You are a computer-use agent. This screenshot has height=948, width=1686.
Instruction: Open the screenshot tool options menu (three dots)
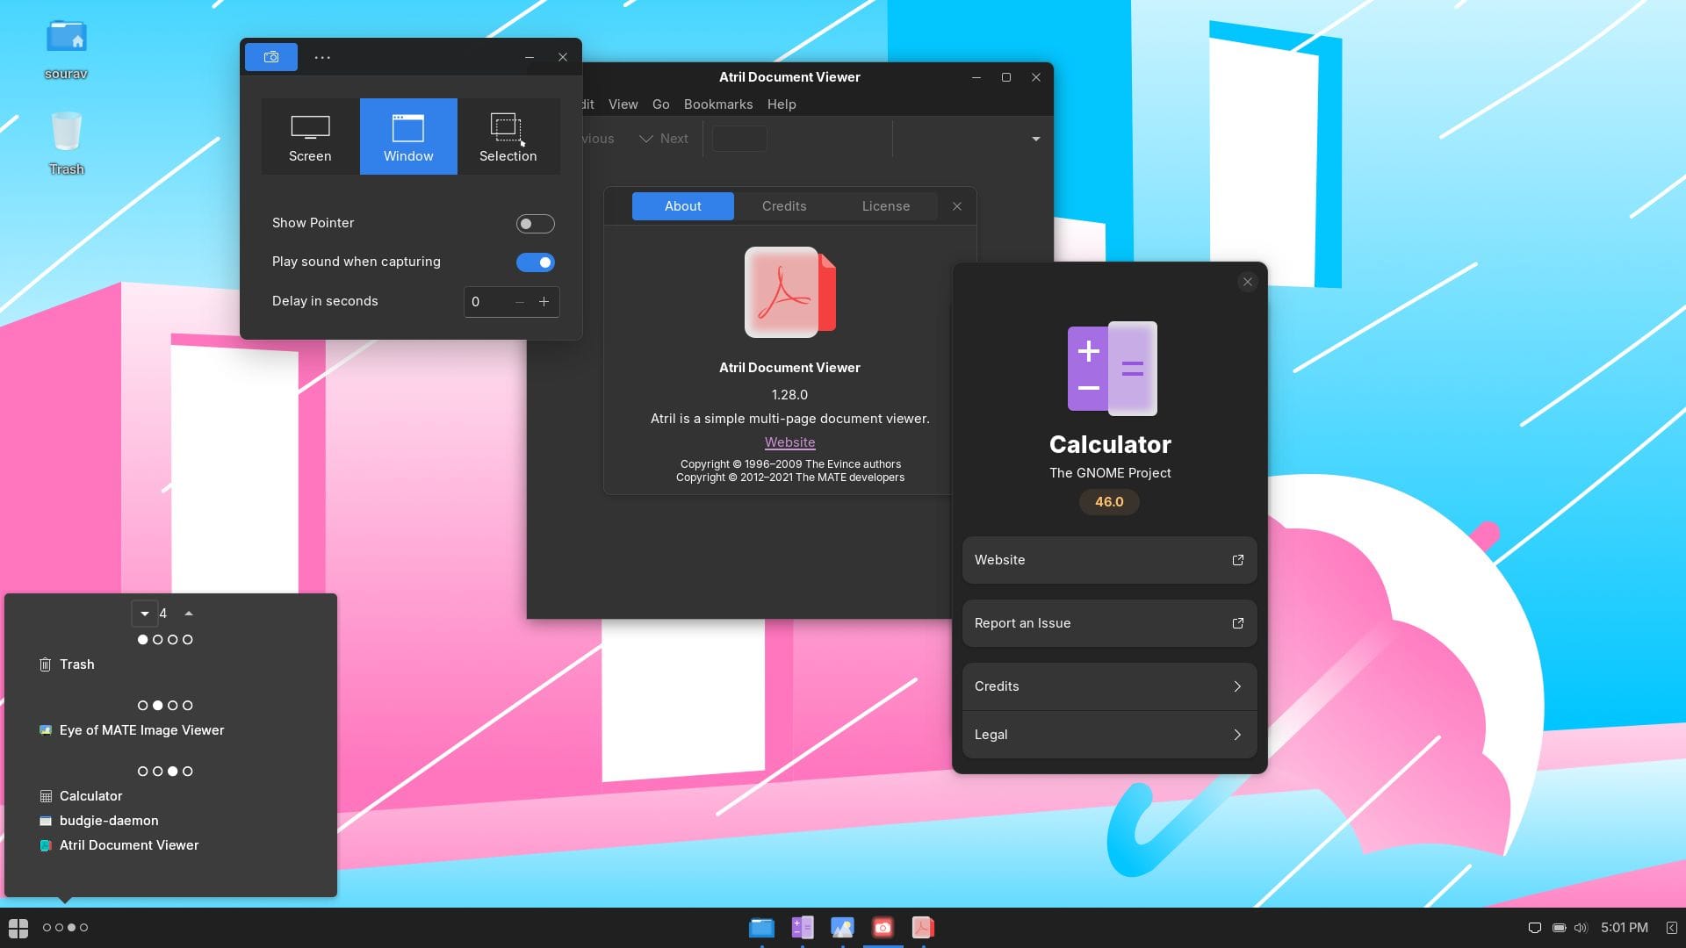(322, 56)
